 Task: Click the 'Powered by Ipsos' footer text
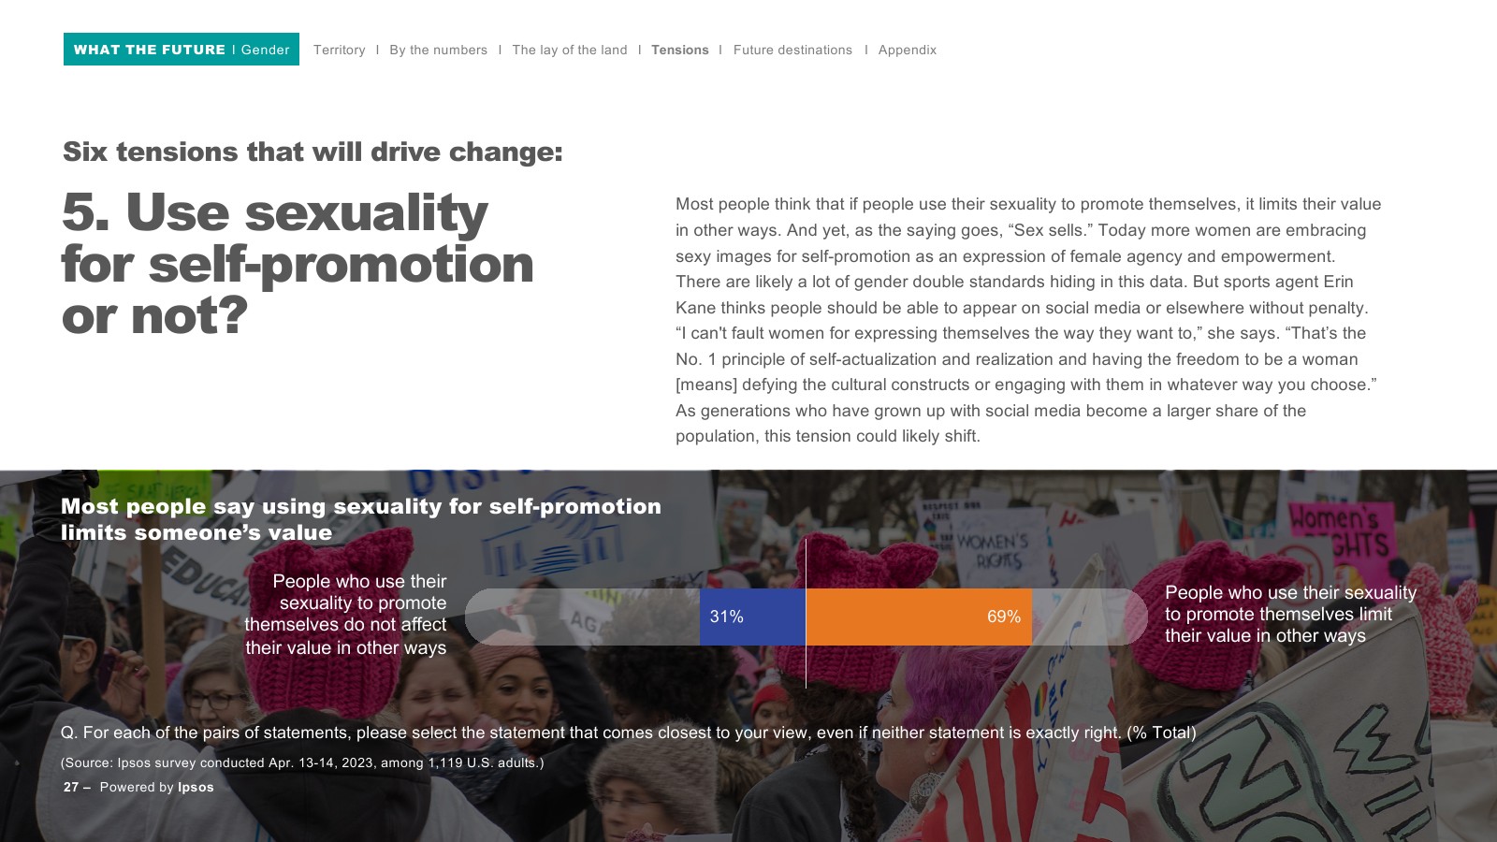(x=156, y=787)
